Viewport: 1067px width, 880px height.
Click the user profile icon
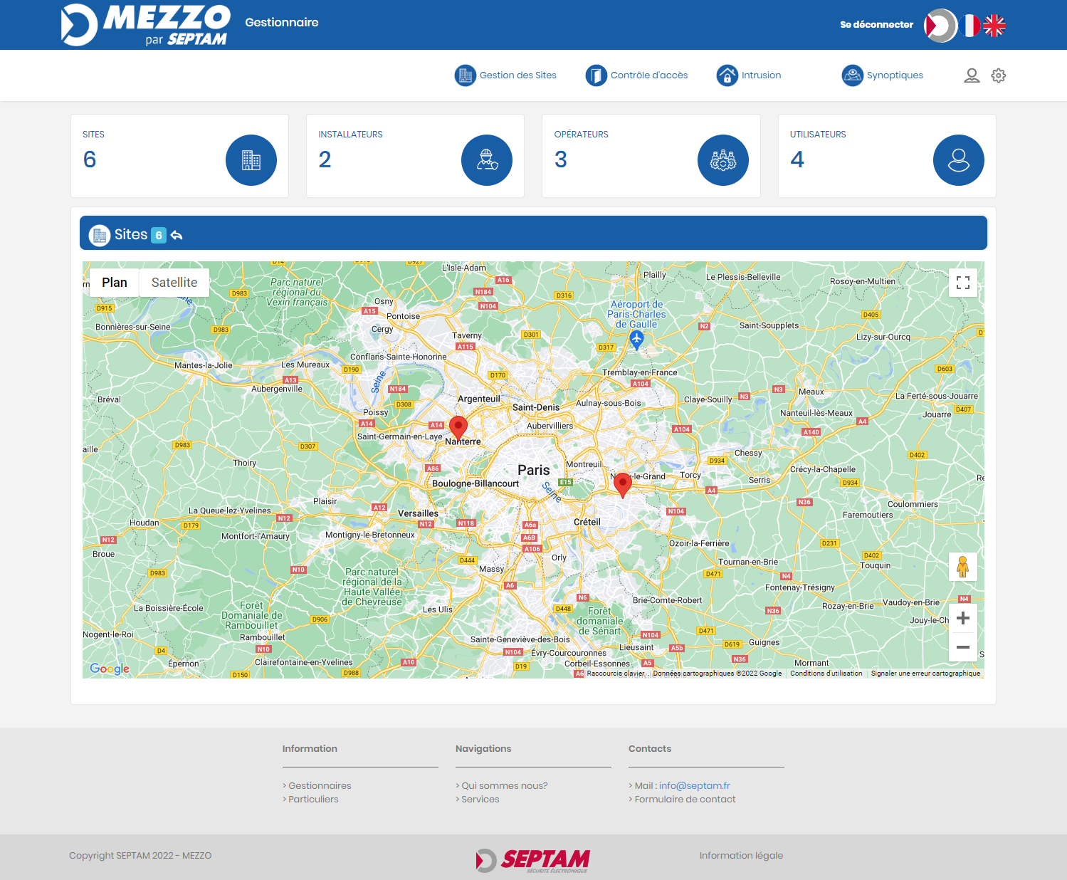972,75
